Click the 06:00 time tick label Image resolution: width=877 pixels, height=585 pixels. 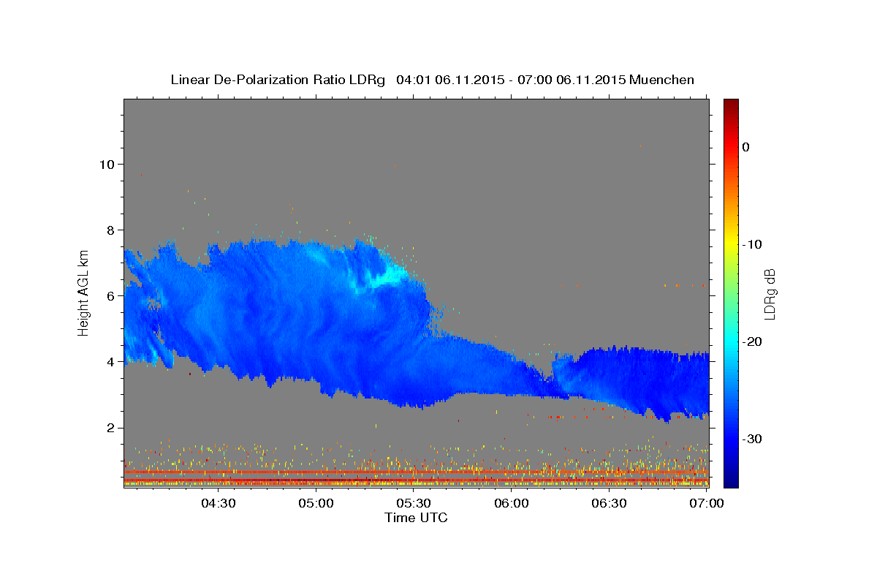[512, 504]
